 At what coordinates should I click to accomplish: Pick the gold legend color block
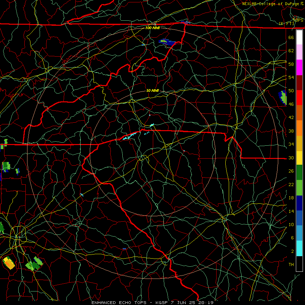tap(299, 143)
